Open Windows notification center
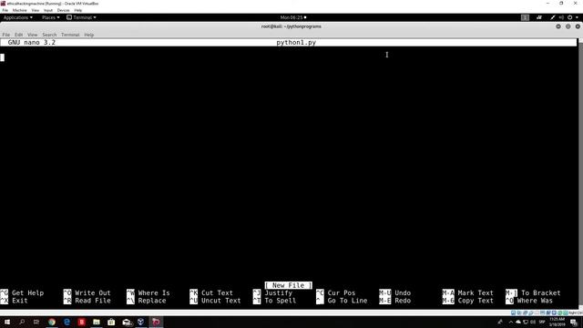 (x=574, y=322)
